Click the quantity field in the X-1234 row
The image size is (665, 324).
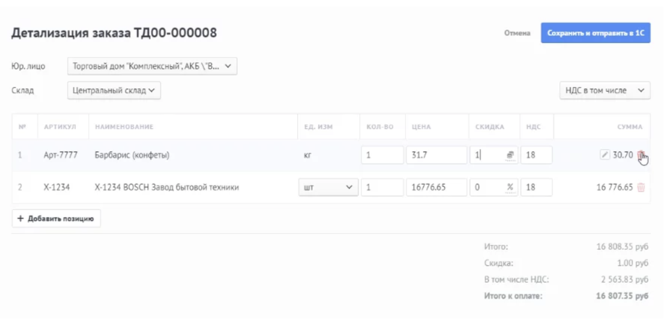tap(382, 187)
